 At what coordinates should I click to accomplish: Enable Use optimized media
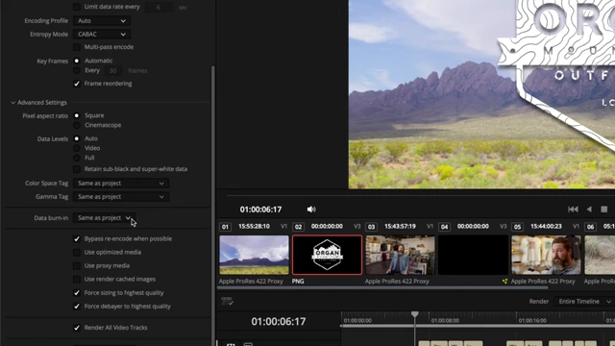(x=77, y=252)
